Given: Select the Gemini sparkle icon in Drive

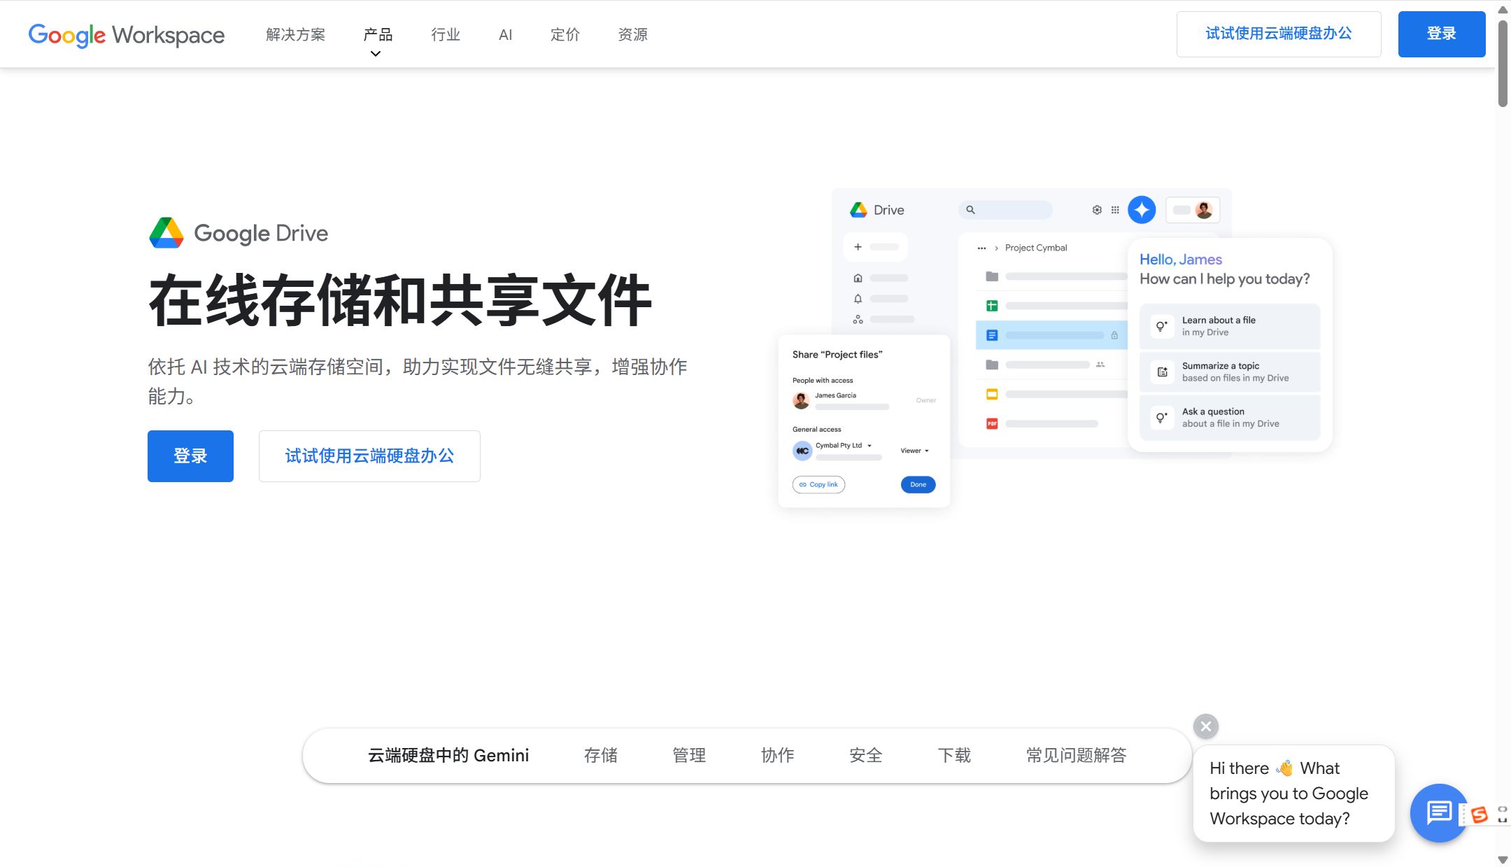Looking at the screenshot, I should click(1142, 209).
